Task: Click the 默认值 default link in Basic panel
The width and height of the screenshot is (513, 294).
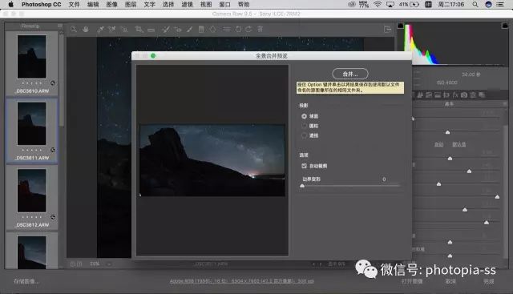Action: tap(459, 144)
